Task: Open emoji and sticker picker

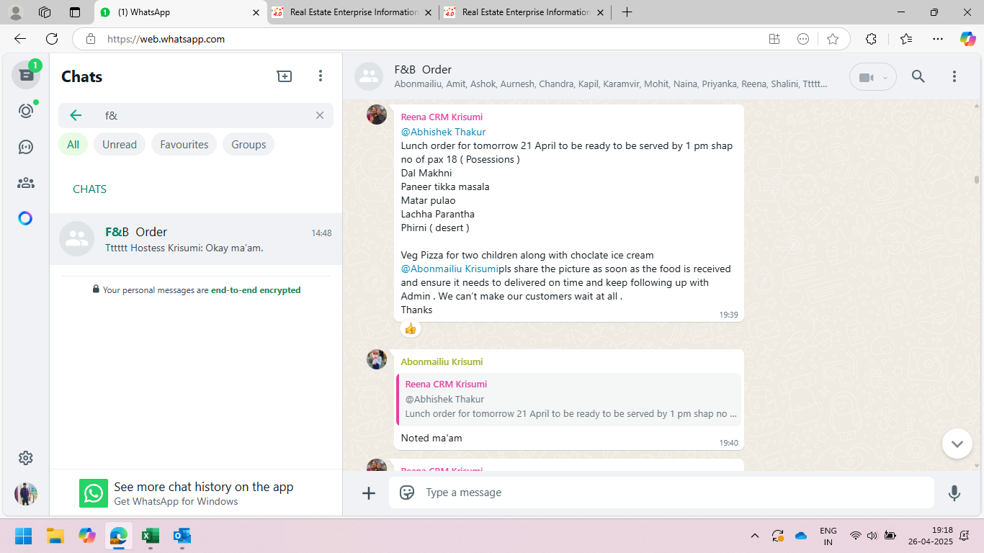Action: 407,493
